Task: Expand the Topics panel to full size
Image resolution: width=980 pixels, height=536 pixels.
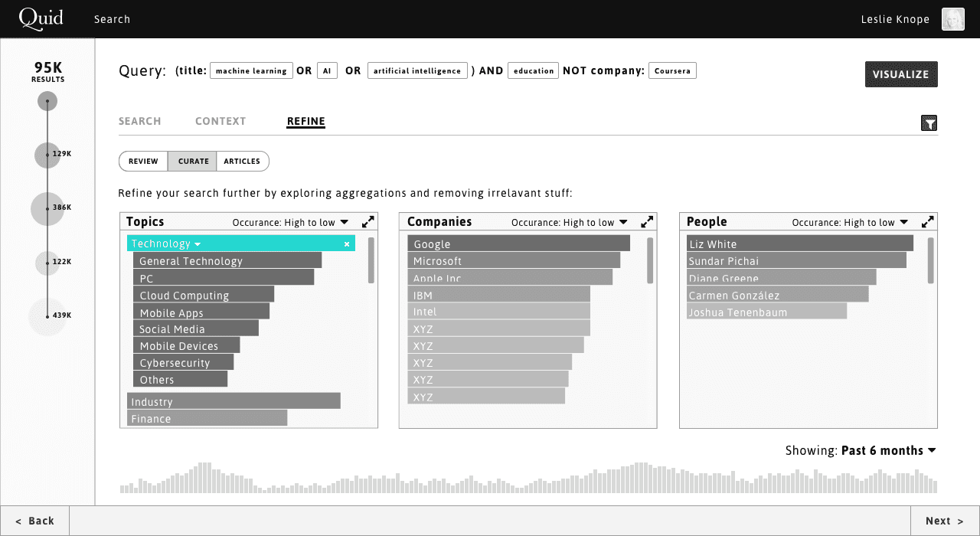Action: 368,222
